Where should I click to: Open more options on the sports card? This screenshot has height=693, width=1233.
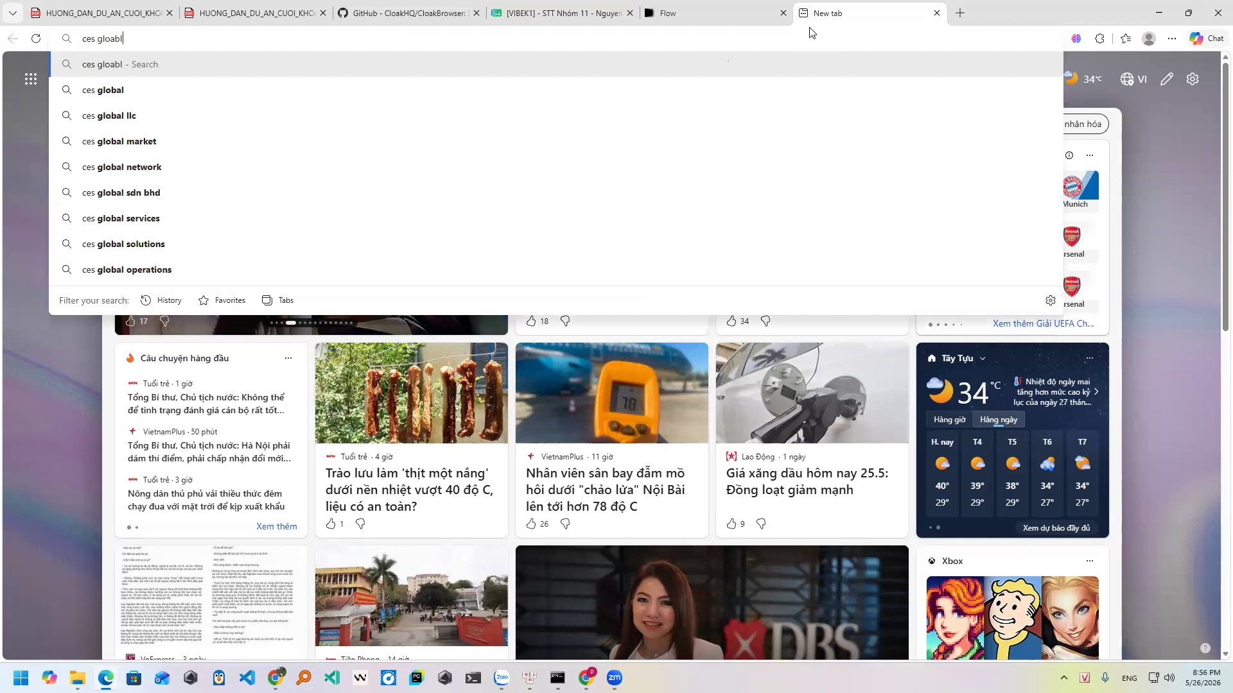coord(1090,155)
